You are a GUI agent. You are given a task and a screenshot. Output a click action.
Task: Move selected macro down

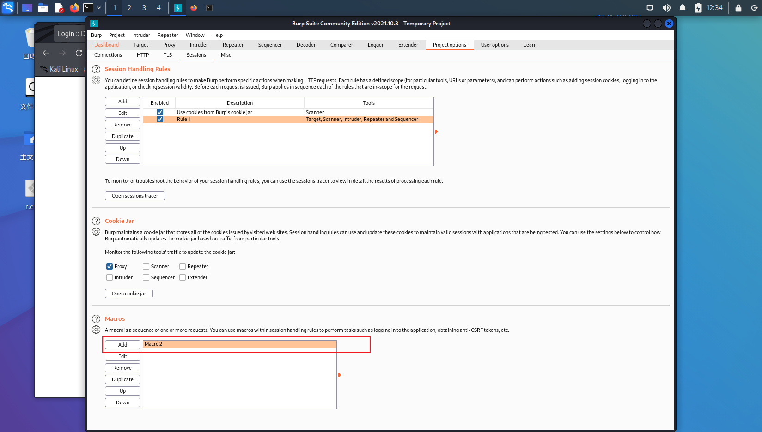click(122, 402)
